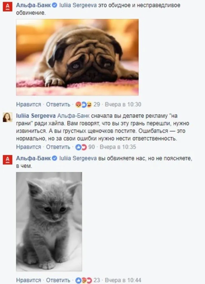The height and width of the screenshot is (284, 205).
Task: Click Нравится under Iuliia Sergeeva's comment
Action: 29,147
